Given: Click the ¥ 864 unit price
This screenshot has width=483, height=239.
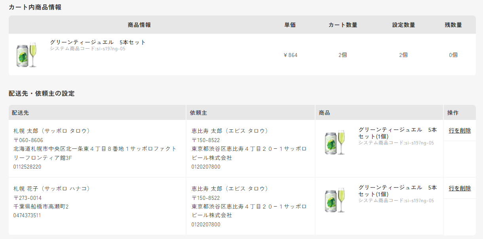Looking at the screenshot, I should pyautogui.click(x=291, y=55).
